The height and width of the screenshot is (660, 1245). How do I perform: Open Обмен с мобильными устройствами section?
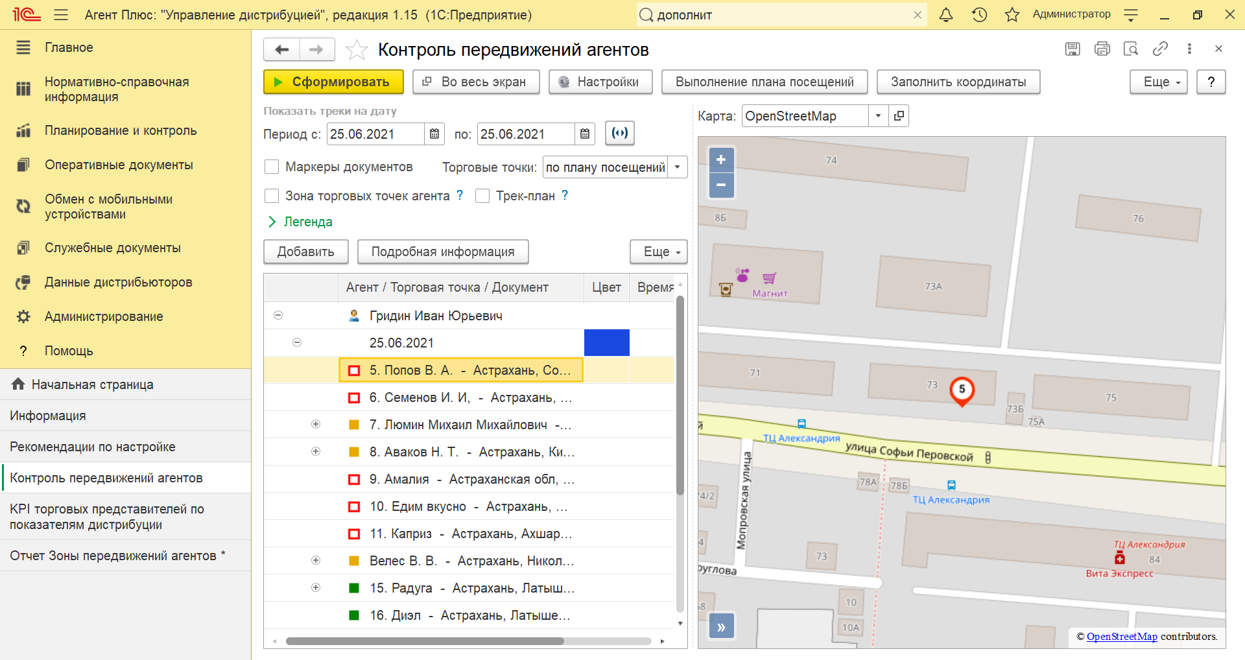tap(125, 207)
